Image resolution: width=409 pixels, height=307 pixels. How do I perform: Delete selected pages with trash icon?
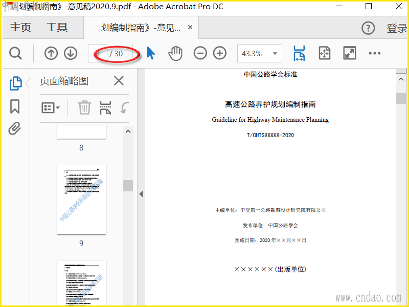point(84,107)
